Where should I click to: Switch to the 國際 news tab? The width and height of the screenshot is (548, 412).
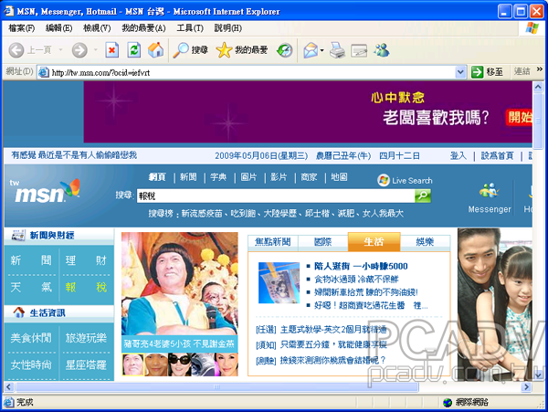click(x=322, y=242)
